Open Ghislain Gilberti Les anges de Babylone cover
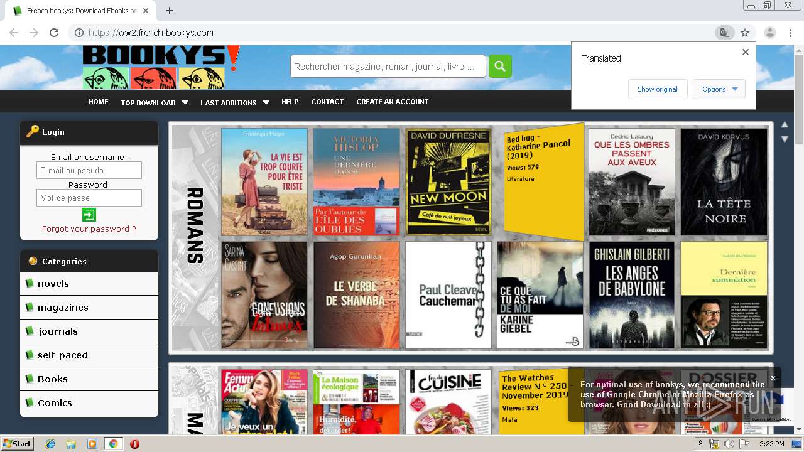The width and height of the screenshot is (804, 452). [x=632, y=295]
